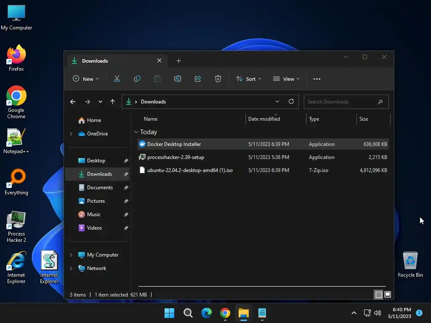
Task: Collapse the Today group
Action: pyautogui.click(x=136, y=132)
